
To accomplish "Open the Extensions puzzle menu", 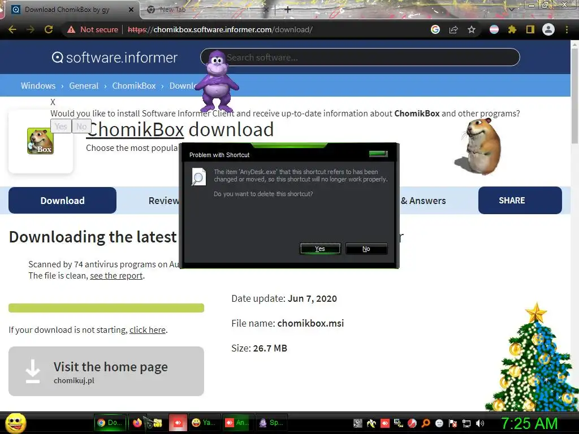I will [x=512, y=29].
